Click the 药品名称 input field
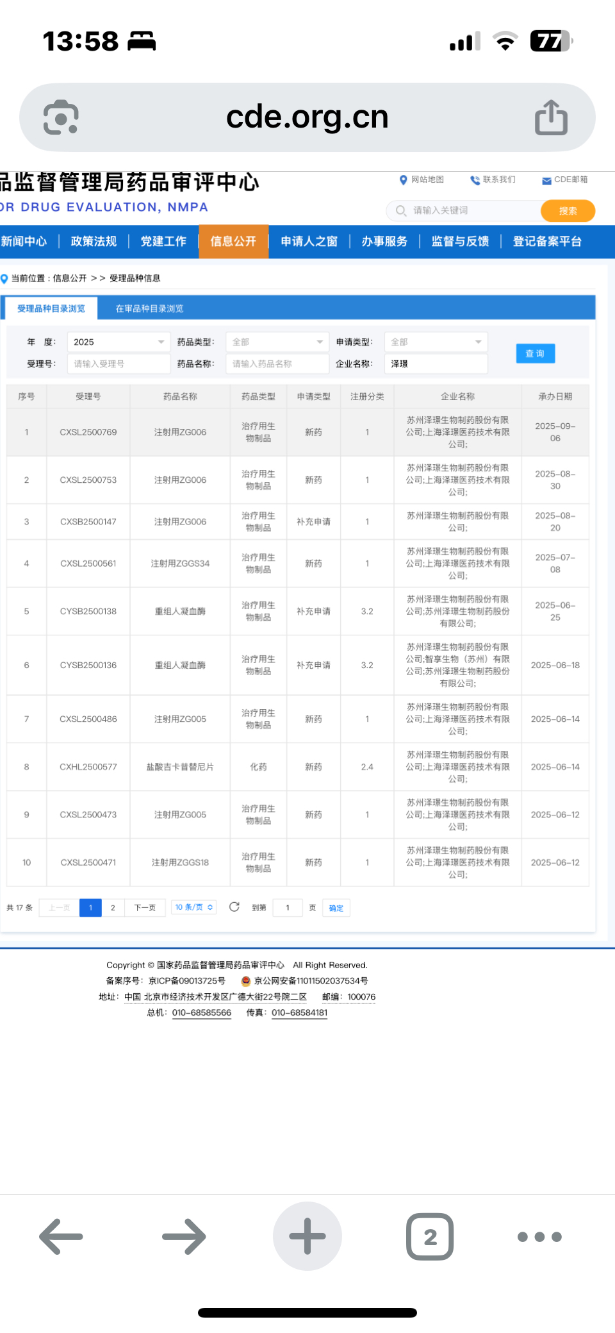This screenshot has height=1333, width=615. [277, 364]
